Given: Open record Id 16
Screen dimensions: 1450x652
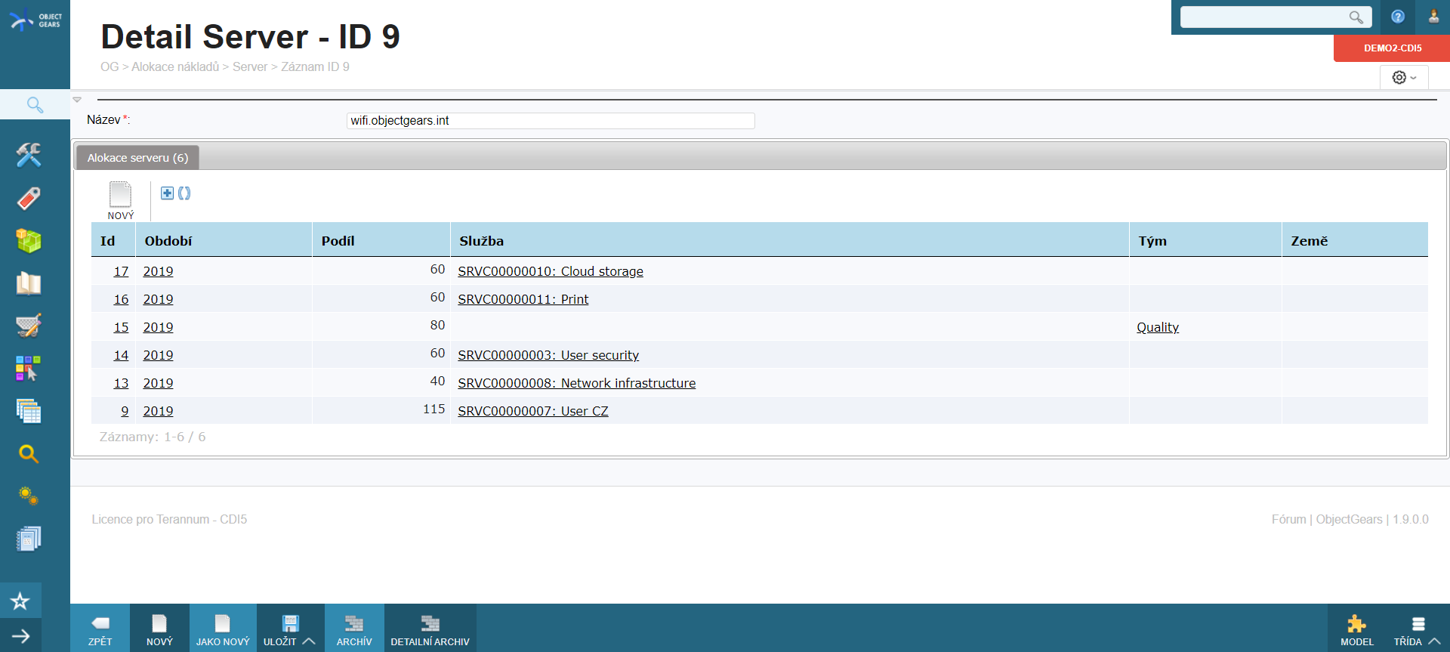Looking at the screenshot, I should (121, 299).
